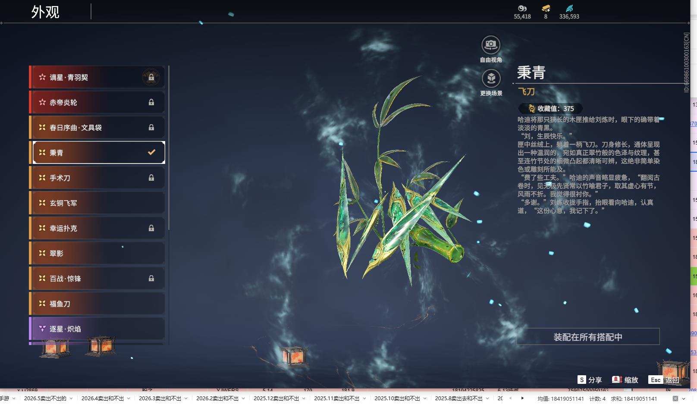Click the 外观 page title
697x405 pixels.
click(x=45, y=12)
